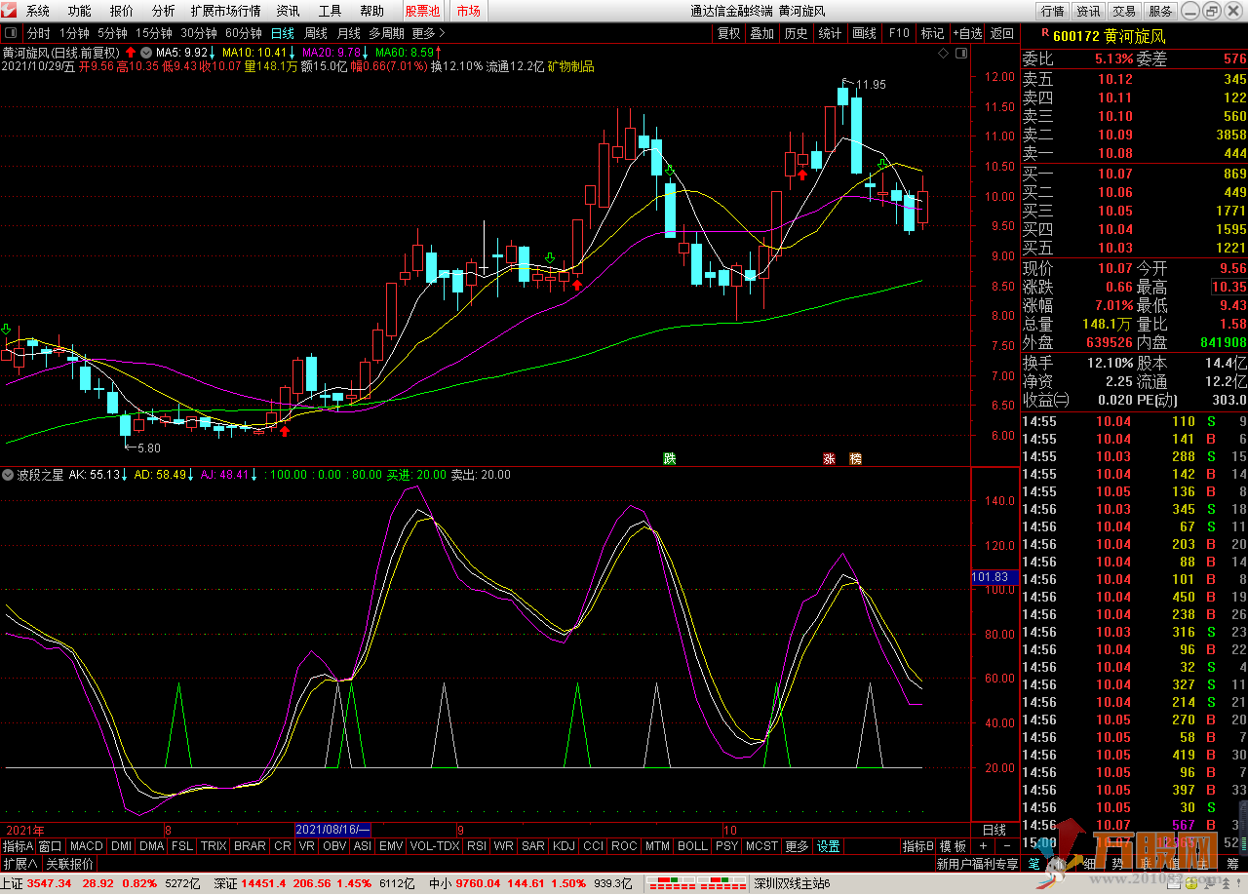Zoom in chart with + button
Viewport: 1248px width, 895px height.
(983, 846)
